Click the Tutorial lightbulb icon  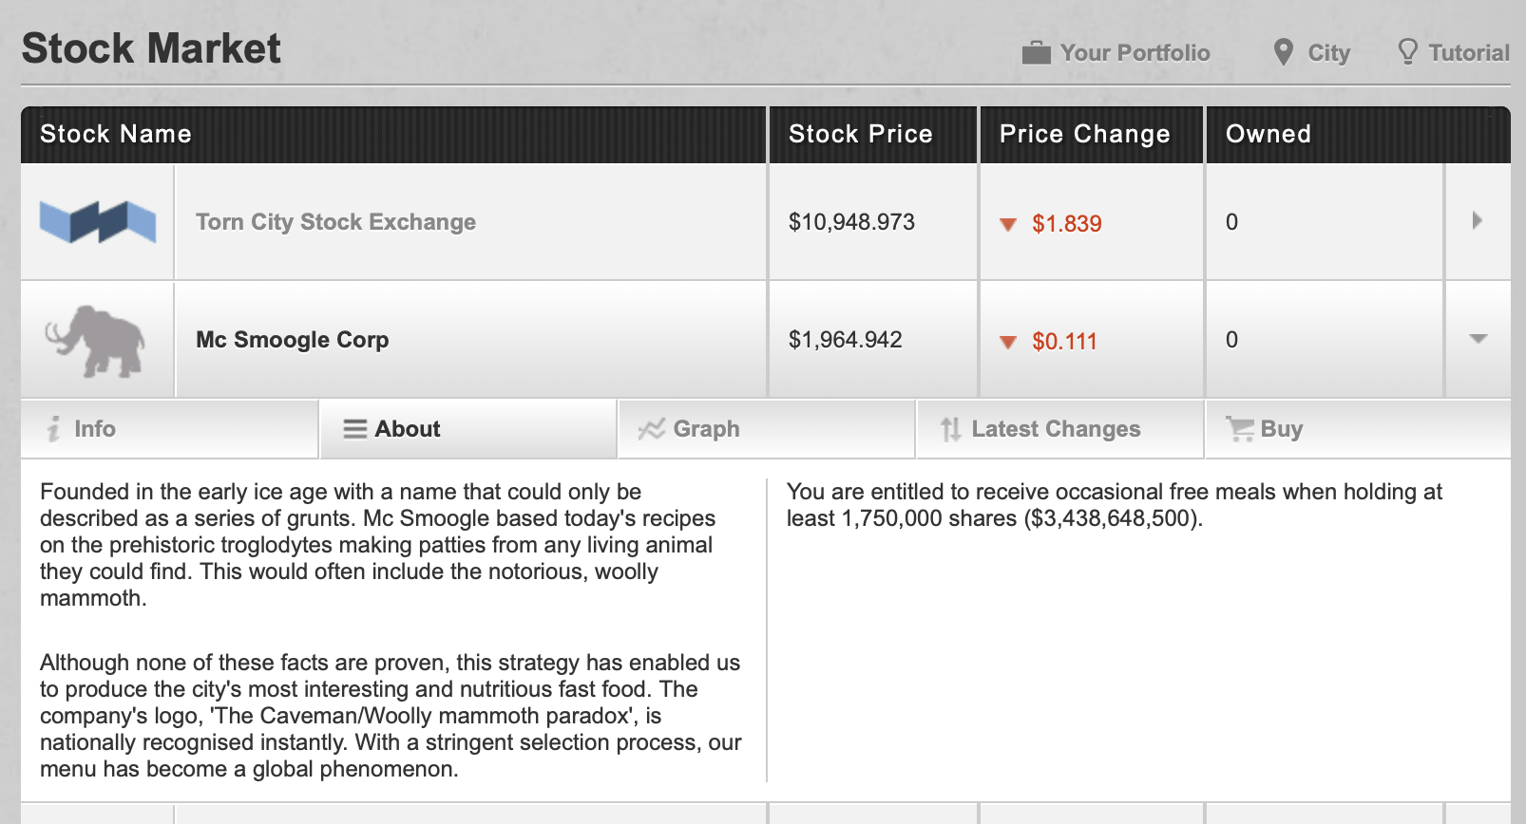coord(1407,52)
